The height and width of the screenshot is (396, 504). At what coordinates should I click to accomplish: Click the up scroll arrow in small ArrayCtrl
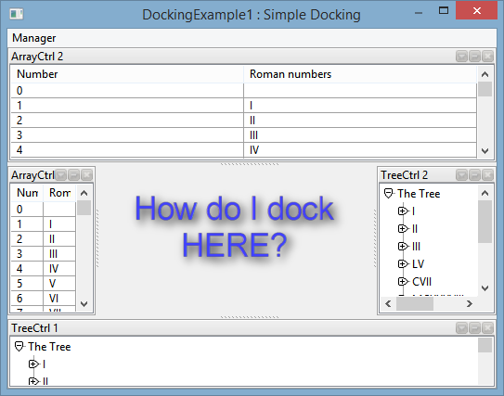(84, 193)
